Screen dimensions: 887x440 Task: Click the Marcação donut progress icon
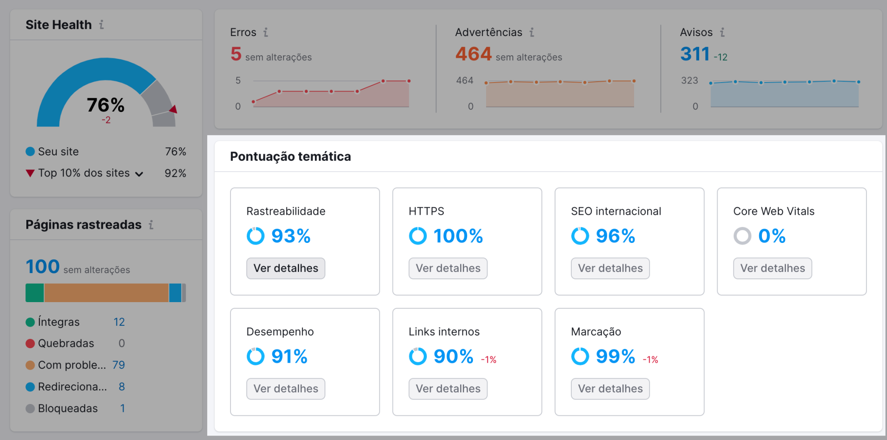580,356
